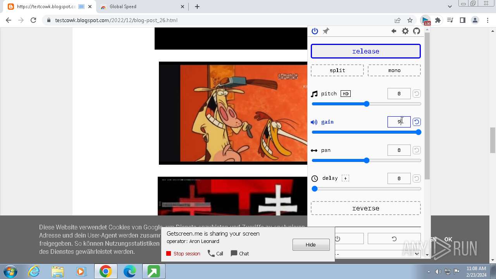Open extension settings gear icon
This screenshot has height=279, width=496.
click(405, 31)
